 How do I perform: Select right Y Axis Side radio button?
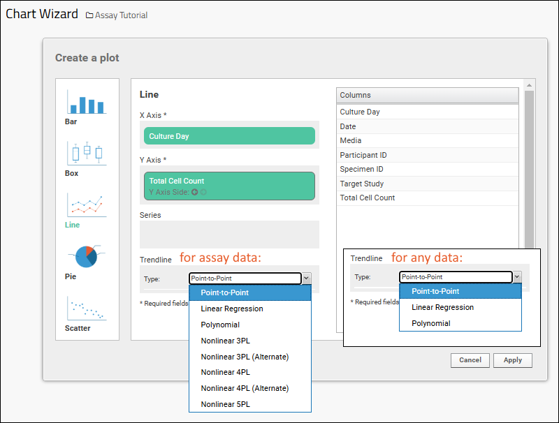203,192
